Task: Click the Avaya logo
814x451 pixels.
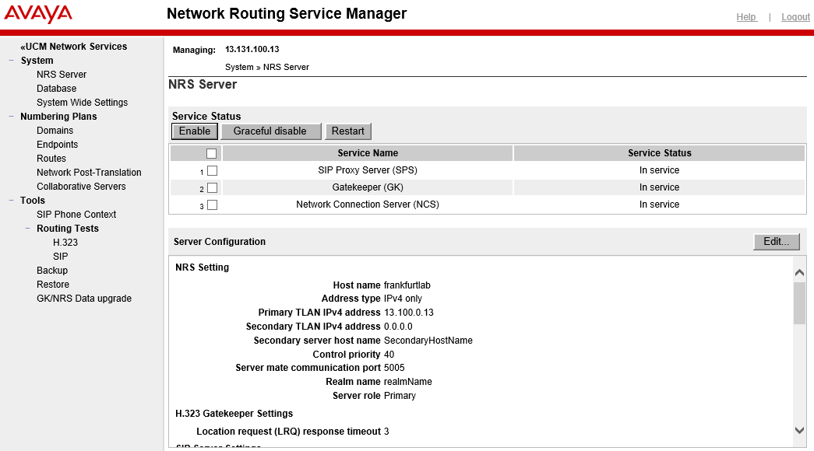Action: [x=38, y=14]
